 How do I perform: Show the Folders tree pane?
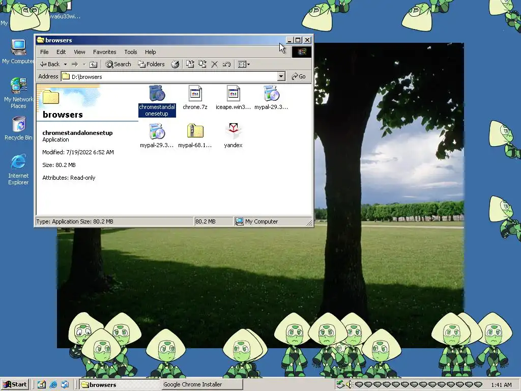pos(151,64)
